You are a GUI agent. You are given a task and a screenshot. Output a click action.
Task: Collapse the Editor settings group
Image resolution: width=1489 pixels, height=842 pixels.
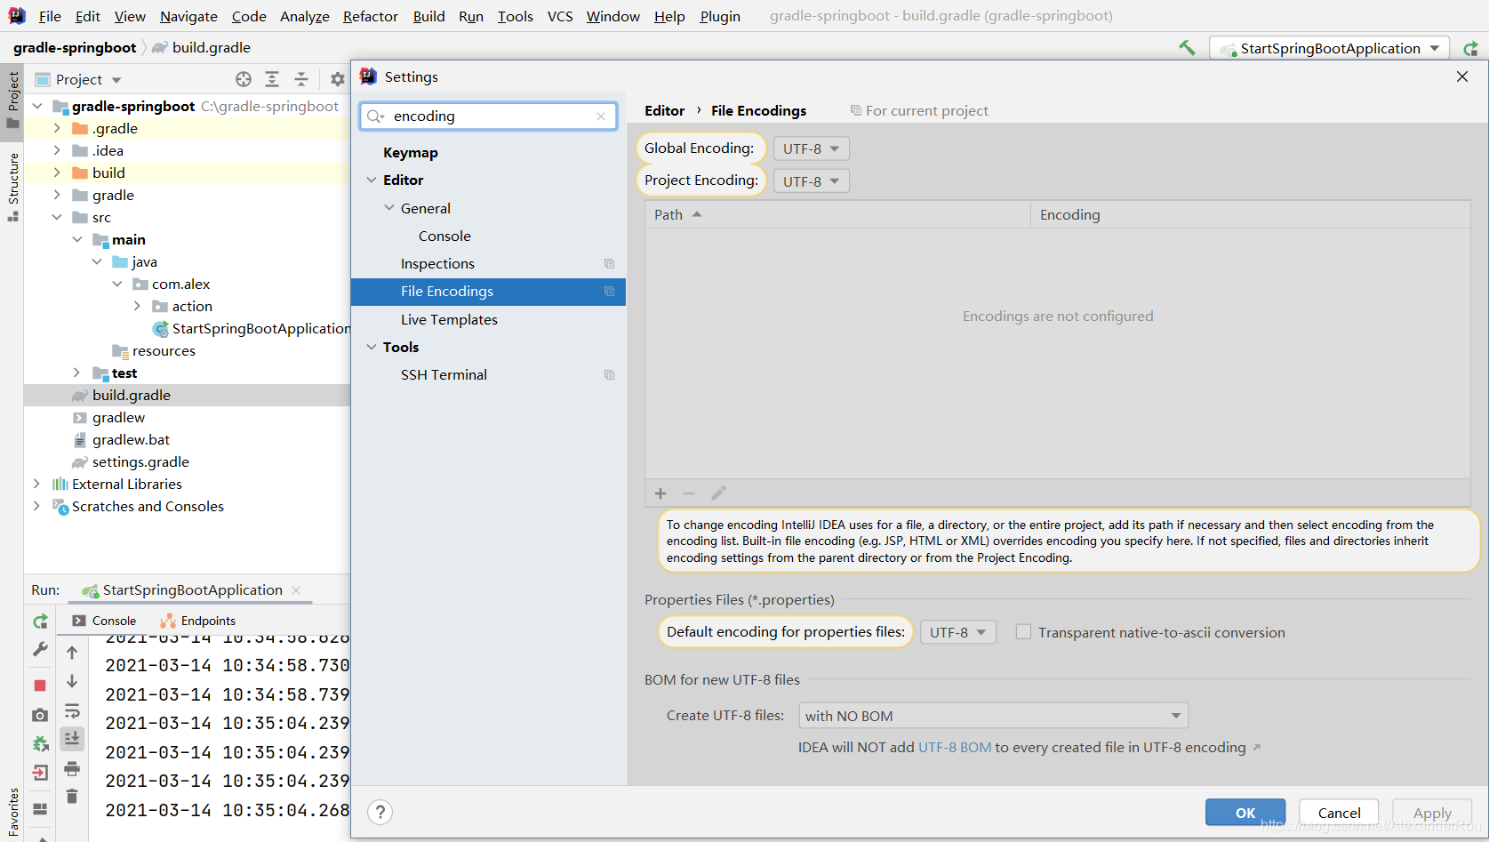(372, 180)
